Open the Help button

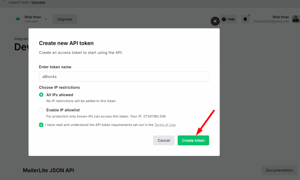[228, 19]
